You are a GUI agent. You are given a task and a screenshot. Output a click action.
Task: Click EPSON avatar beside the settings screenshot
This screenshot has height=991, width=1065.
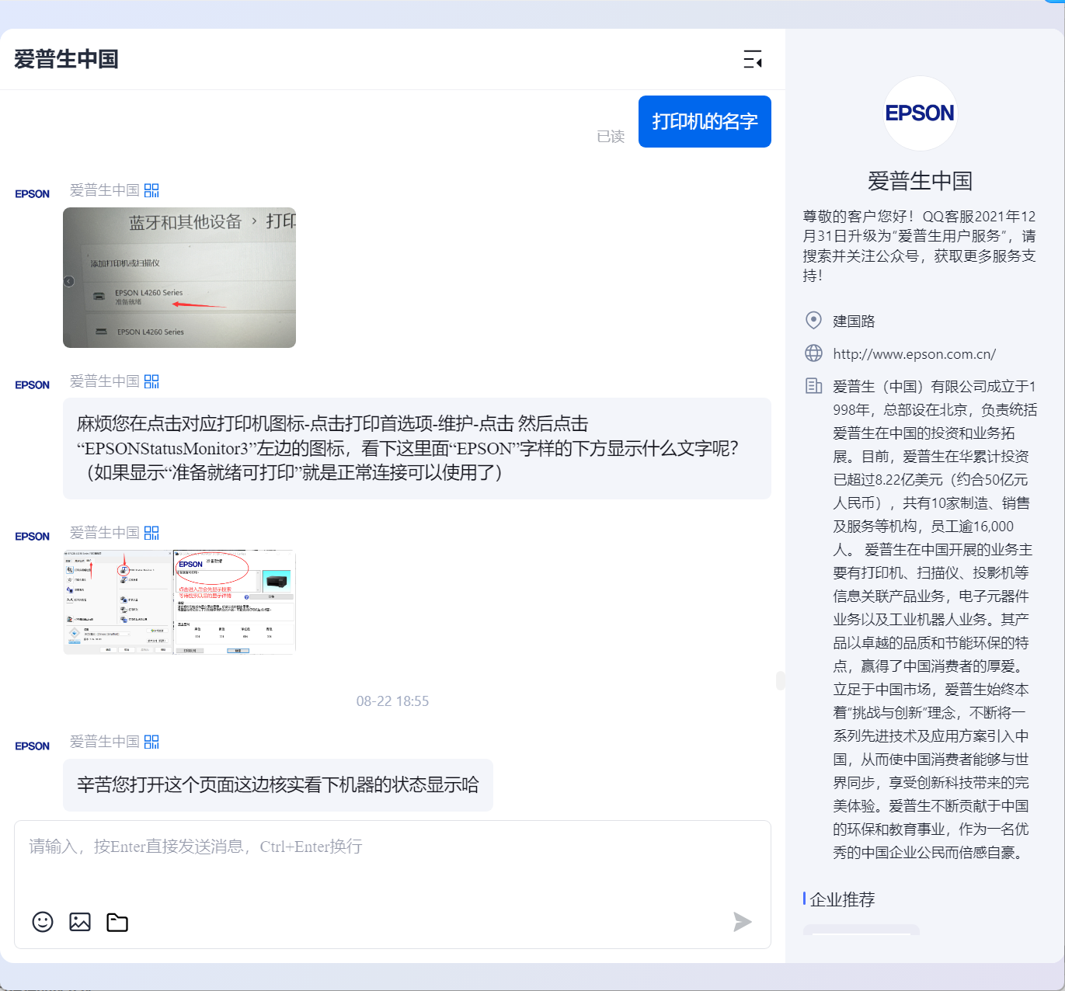pos(33,537)
